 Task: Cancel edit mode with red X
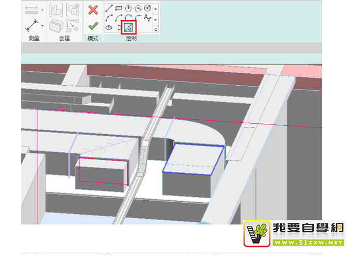click(x=93, y=9)
